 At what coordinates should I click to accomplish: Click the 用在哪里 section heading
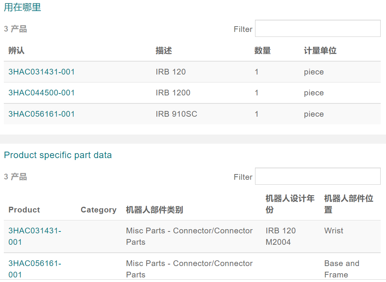click(22, 7)
